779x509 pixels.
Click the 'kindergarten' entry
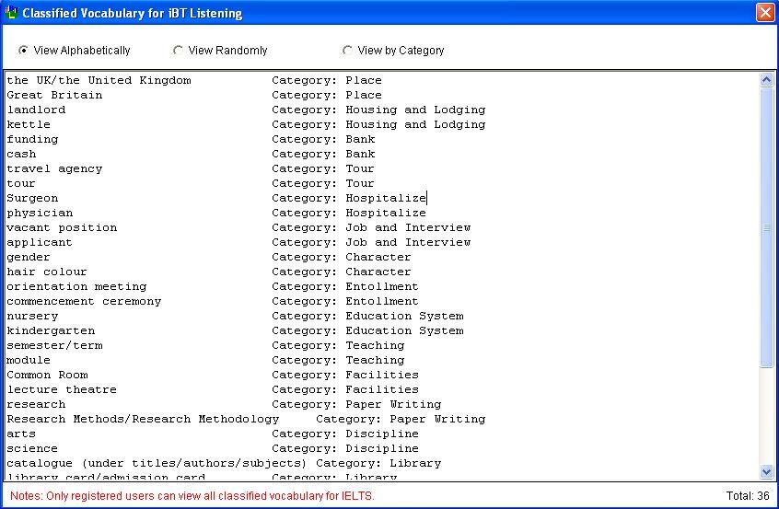pyautogui.click(x=51, y=330)
